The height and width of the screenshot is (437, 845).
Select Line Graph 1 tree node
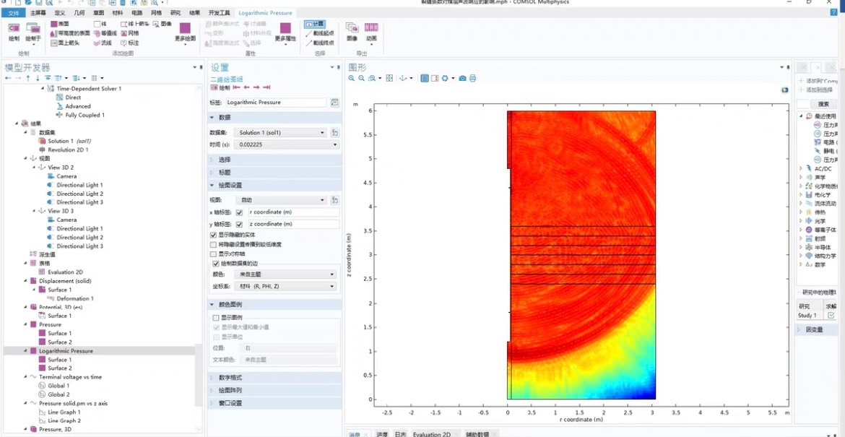coord(64,412)
